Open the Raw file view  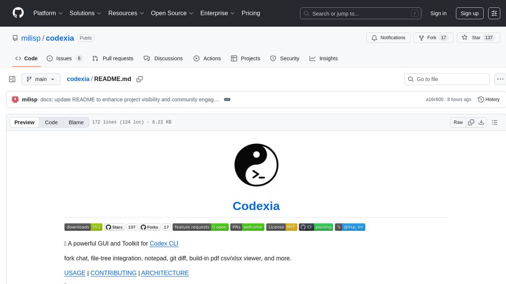click(x=458, y=122)
